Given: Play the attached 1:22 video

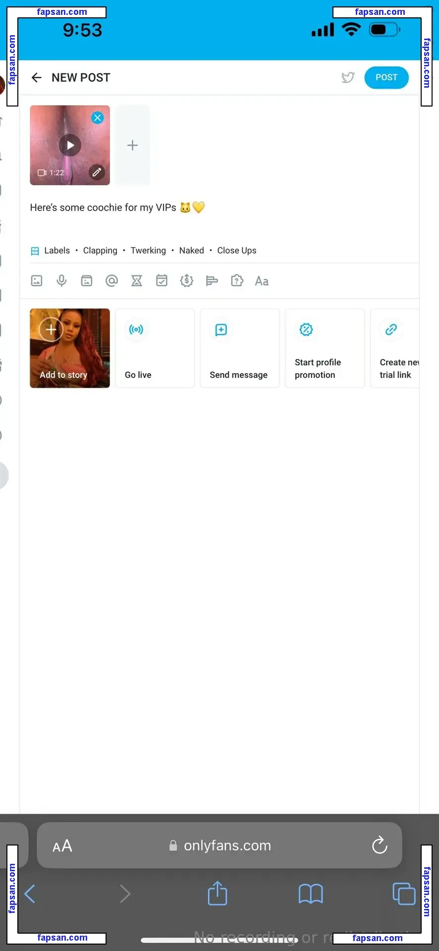Looking at the screenshot, I should (x=70, y=145).
